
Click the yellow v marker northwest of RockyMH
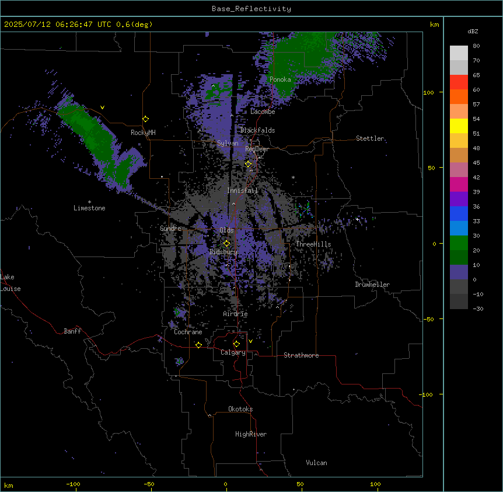point(102,108)
